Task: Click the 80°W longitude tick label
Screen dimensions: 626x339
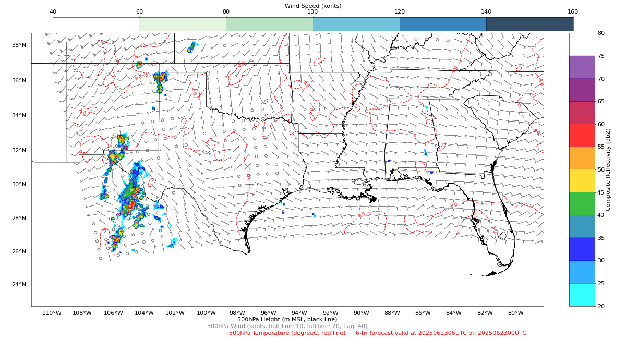Action: coord(515,313)
